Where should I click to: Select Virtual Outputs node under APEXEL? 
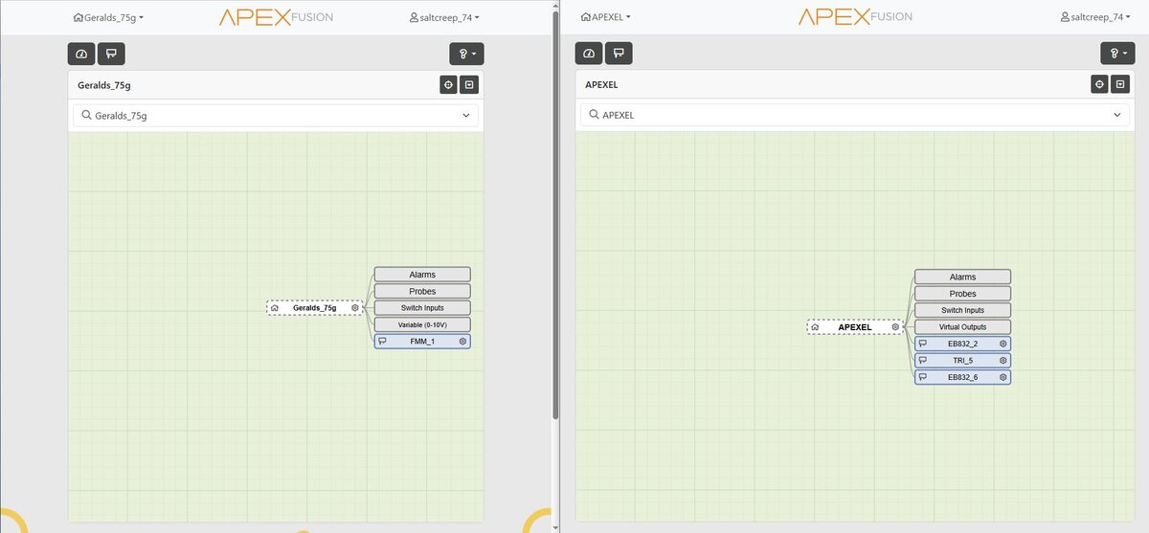[x=962, y=327]
